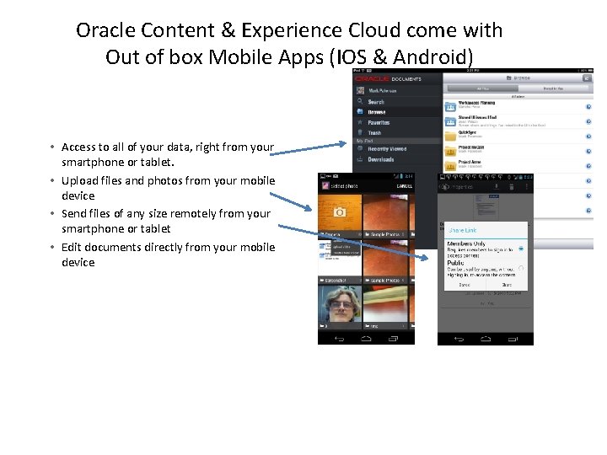Expand details arrow for Workspaces Planning row
The width and height of the screenshot is (607, 455).
[x=588, y=107]
